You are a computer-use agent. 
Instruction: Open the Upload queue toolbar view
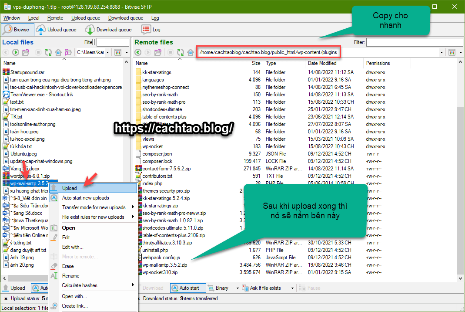(x=57, y=30)
